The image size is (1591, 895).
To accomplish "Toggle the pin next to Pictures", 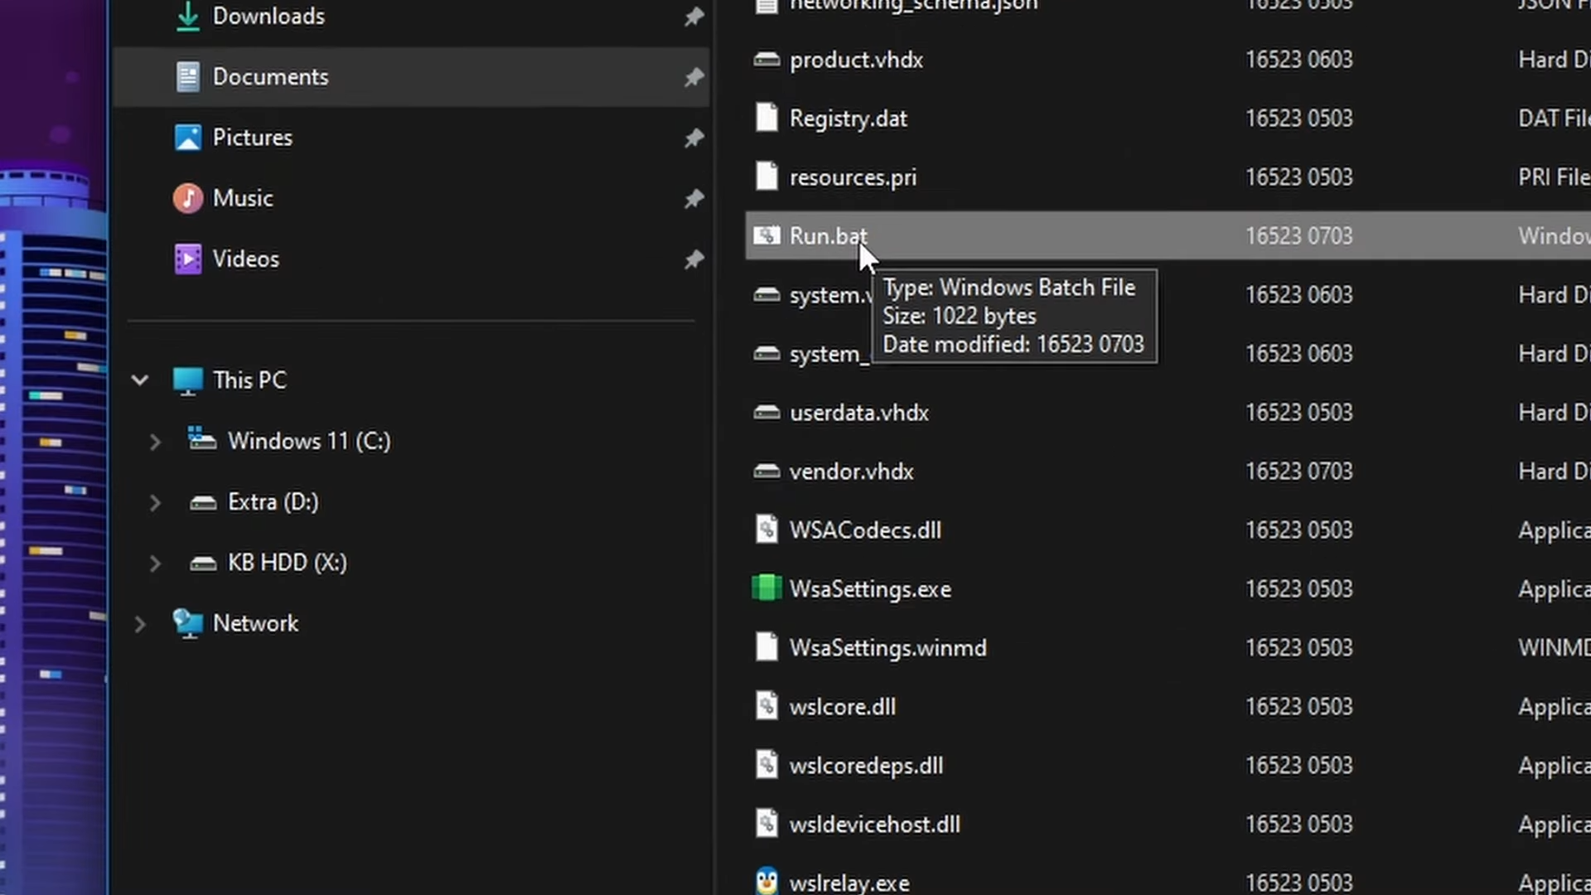I will (x=694, y=138).
